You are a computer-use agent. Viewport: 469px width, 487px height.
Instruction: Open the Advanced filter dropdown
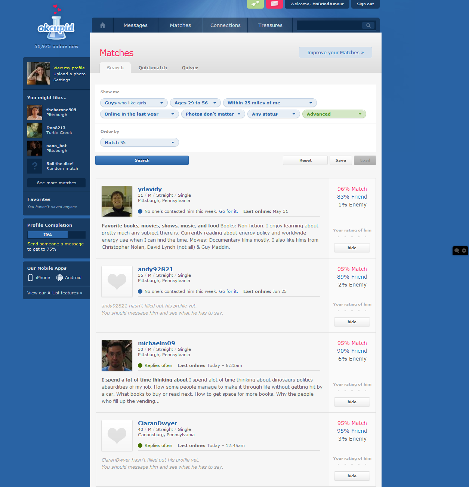334,114
